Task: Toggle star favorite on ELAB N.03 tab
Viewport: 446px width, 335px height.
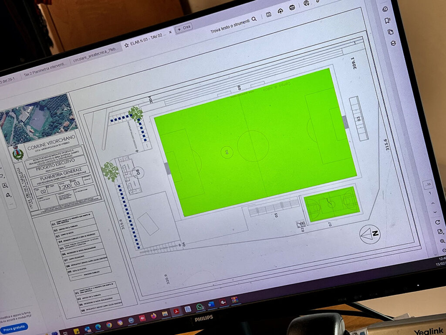Action: 126,45
